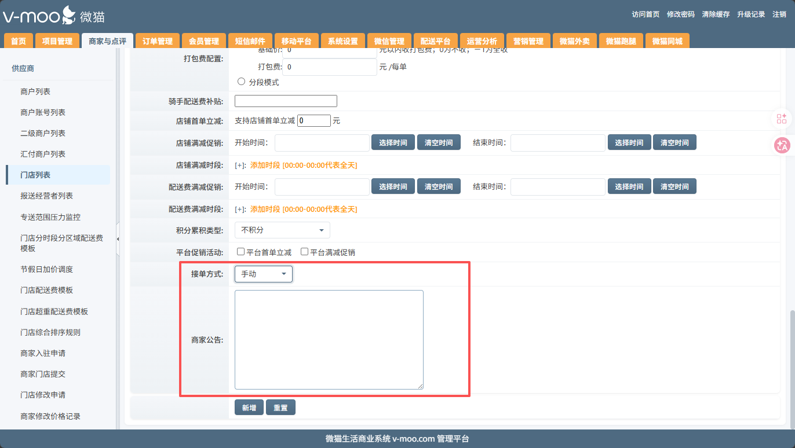Open 专送范围压力监控 in the sidebar
This screenshot has width=795, height=448.
tap(50, 217)
